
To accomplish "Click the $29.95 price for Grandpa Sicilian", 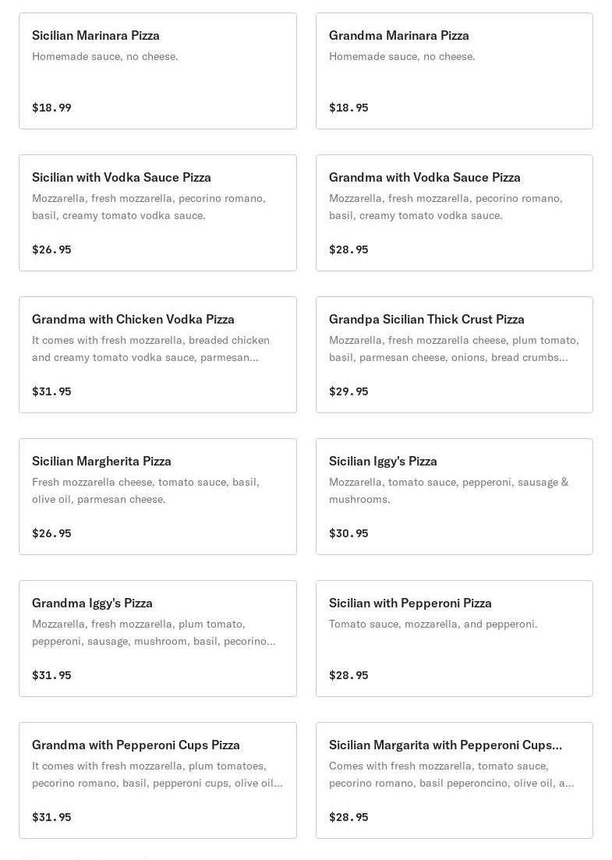I will (348, 391).
